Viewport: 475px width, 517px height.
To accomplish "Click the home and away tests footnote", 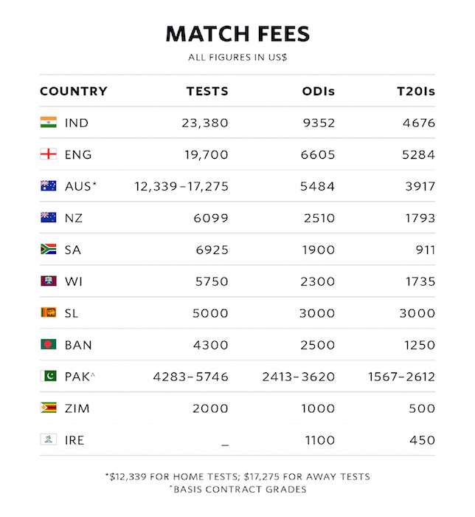I will [237, 476].
